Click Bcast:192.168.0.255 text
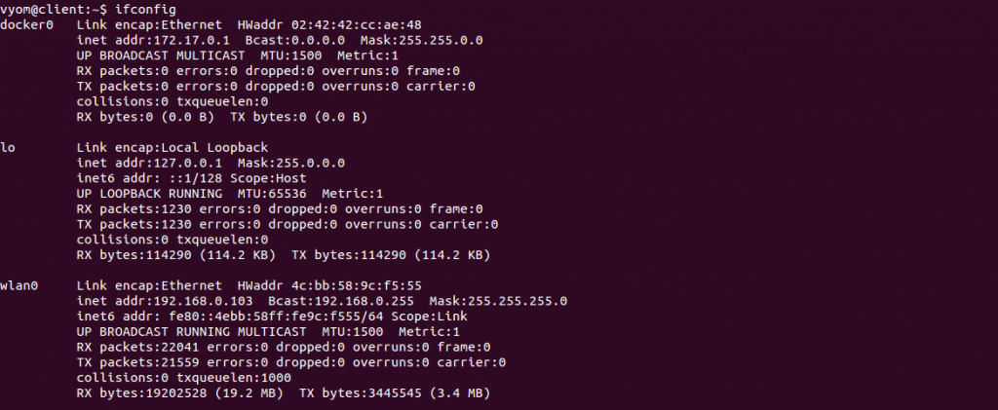This screenshot has height=410, width=998. pyautogui.click(x=340, y=301)
